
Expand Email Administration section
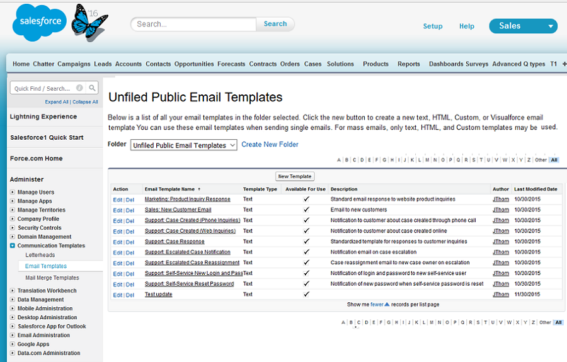13,336
